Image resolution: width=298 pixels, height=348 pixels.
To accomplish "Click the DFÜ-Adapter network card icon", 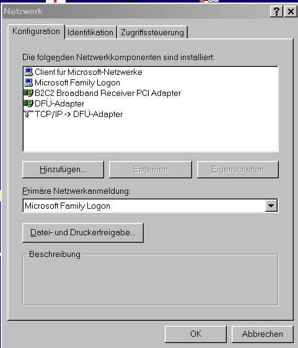I will pyautogui.click(x=28, y=103).
